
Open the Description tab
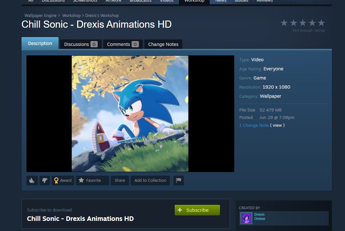point(40,43)
